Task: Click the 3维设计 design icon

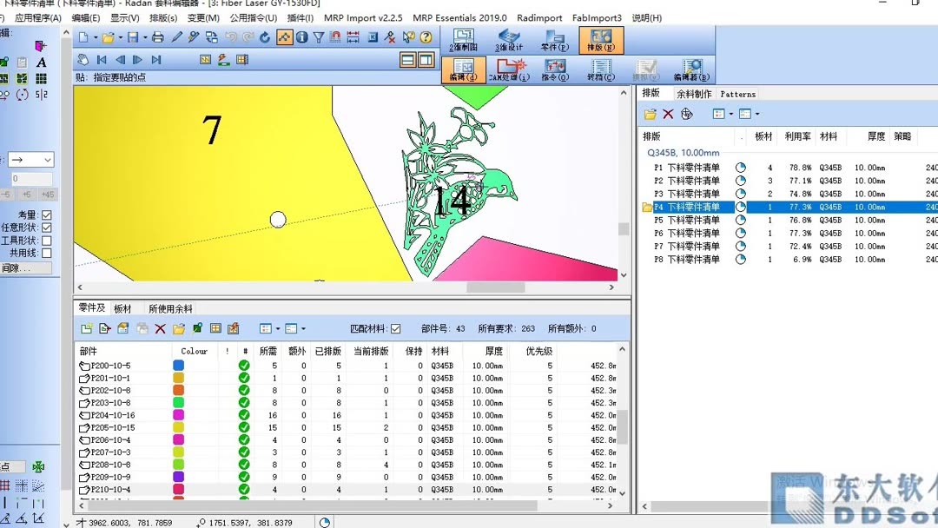Action: (508, 37)
